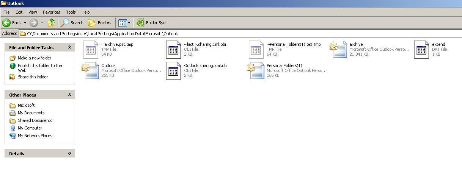This screenshot has height=170, width=462.
Task: Open My Network Places link
Action: (35, 136)
